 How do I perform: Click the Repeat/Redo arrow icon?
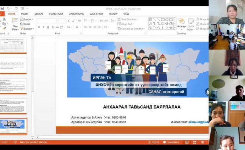pyautogui.click(x=16, y=8)
